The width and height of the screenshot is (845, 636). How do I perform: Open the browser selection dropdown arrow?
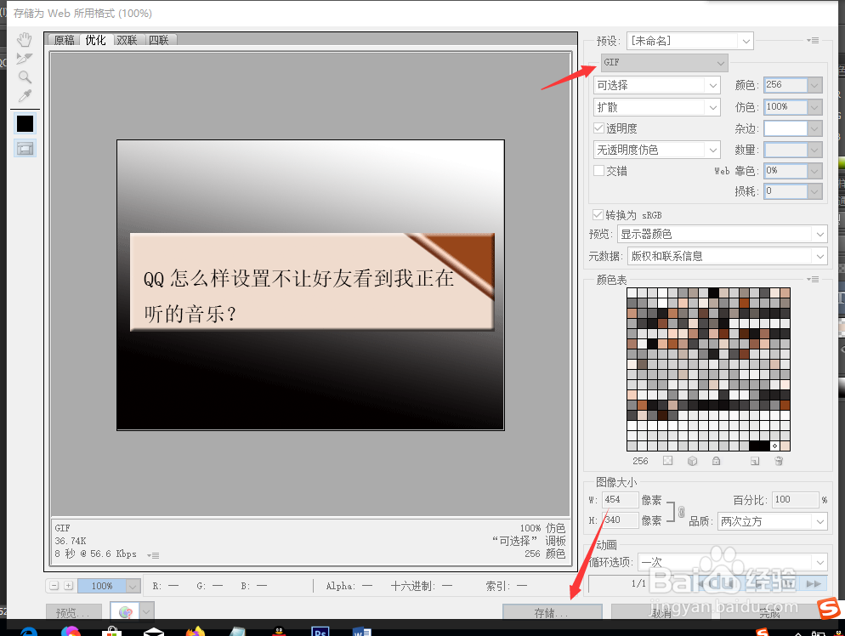click(147, 612)
